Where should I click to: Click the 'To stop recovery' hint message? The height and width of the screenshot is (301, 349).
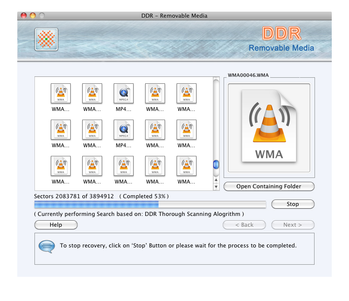point(178,245)
